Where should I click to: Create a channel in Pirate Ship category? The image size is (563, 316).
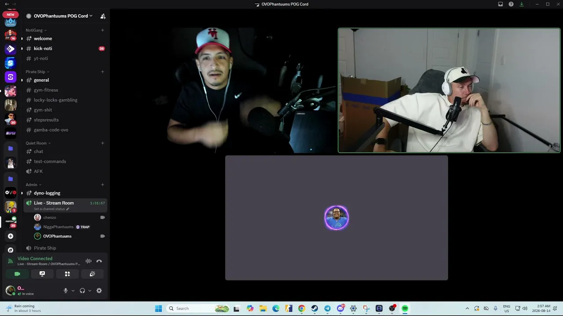[102, 72]
